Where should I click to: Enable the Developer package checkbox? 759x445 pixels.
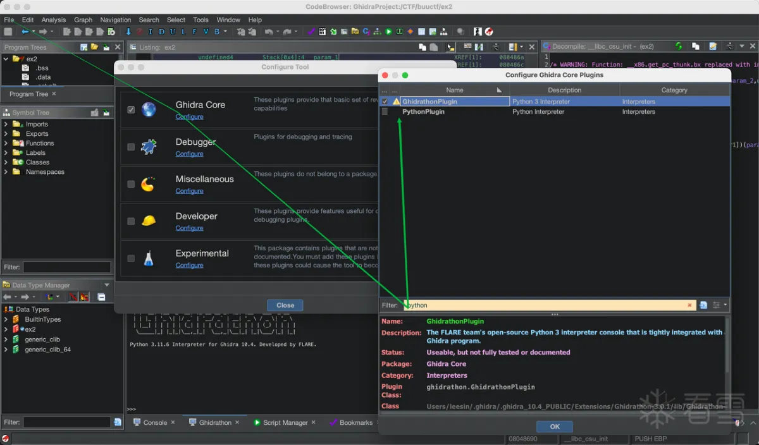[x=131, y=221]
